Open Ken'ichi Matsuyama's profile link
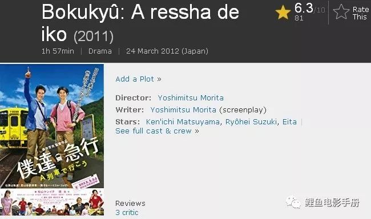This screenshot has width=371, height=219. (183, 122)
